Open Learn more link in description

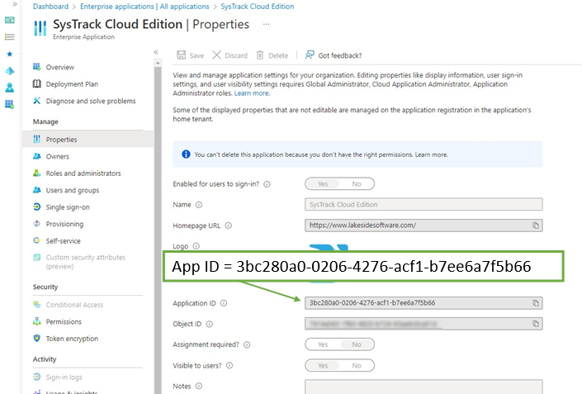click(x=252, y=93)
